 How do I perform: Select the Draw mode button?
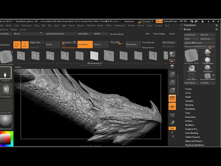point(25,45)
